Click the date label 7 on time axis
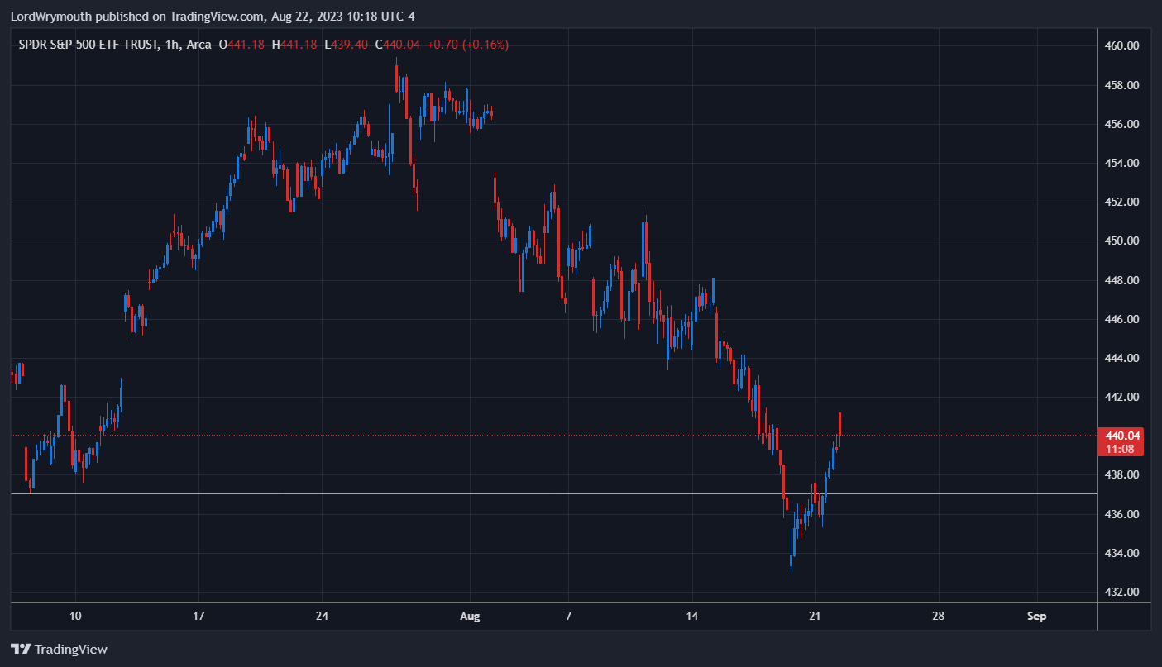 pos(569,616)
